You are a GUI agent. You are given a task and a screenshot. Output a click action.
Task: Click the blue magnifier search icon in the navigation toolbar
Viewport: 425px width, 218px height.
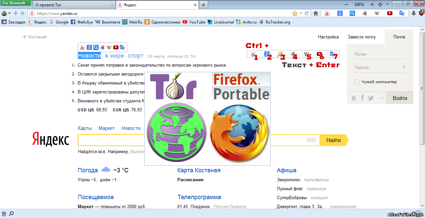tap(352, 13)
